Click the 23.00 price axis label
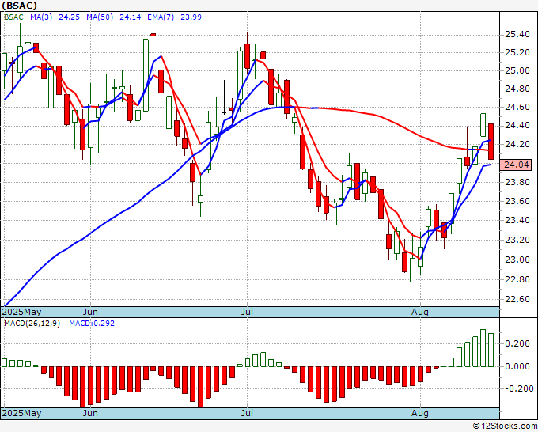The image size is (538, 432). click(x=517, y=260)
